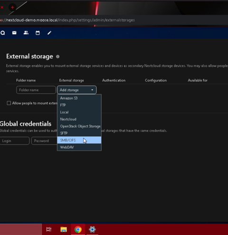
Task: Click the taskbar search box area
Action: click(21, 229)
